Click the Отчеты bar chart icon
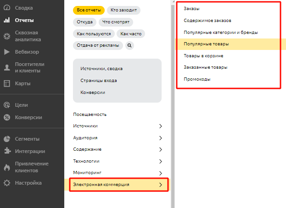 tap(7, 20)
